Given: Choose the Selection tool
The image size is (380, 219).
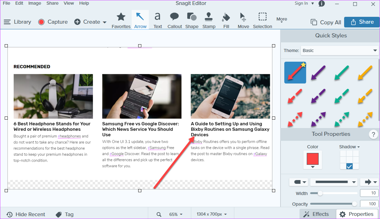Looking at the screenshot, I should 262,21.
